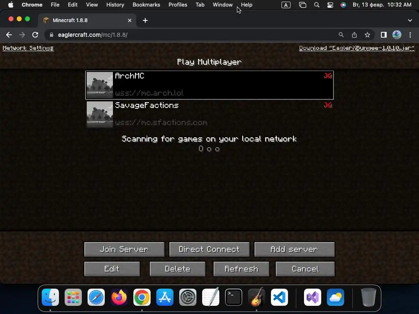Close the Minecraft 1.8.8 tab
Screen dimensions: 419x314
pos(130,20)
